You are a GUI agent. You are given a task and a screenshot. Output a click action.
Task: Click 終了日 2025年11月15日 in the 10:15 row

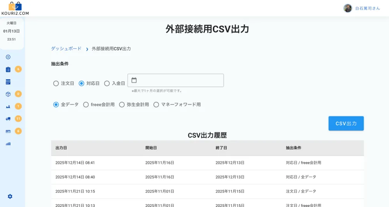[230, 191]
